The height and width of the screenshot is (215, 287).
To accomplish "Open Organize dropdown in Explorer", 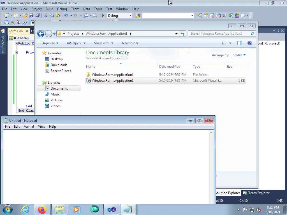I will [50, 43].
